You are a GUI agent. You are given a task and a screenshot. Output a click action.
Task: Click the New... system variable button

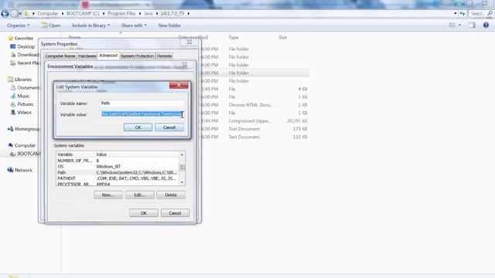[108, 195]
